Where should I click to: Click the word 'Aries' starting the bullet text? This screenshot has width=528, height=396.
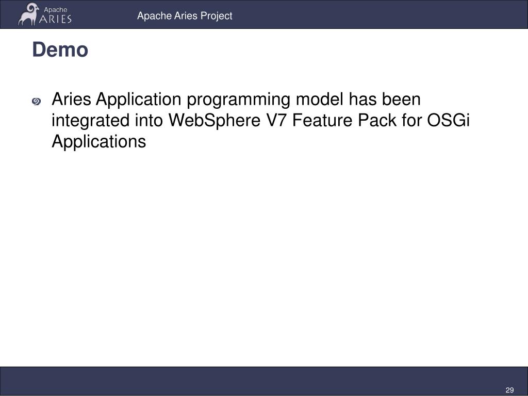(x=71, y=100)
